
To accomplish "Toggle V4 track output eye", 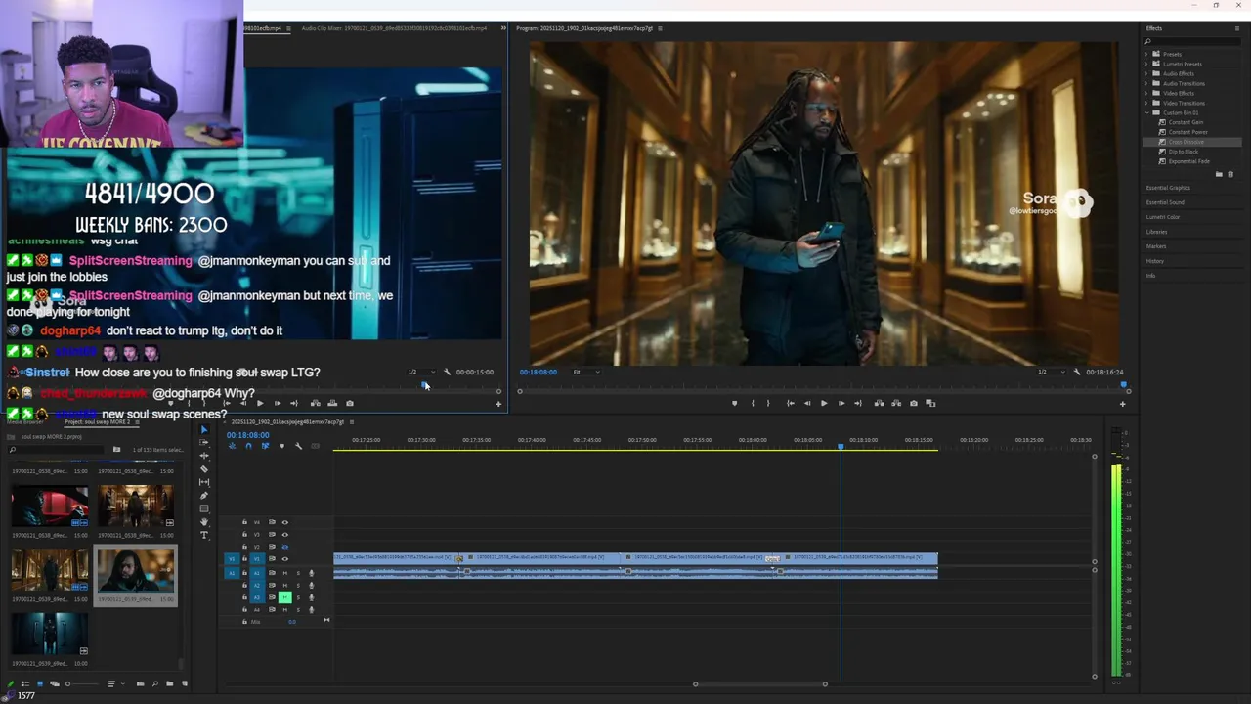I will pos(285,522).
